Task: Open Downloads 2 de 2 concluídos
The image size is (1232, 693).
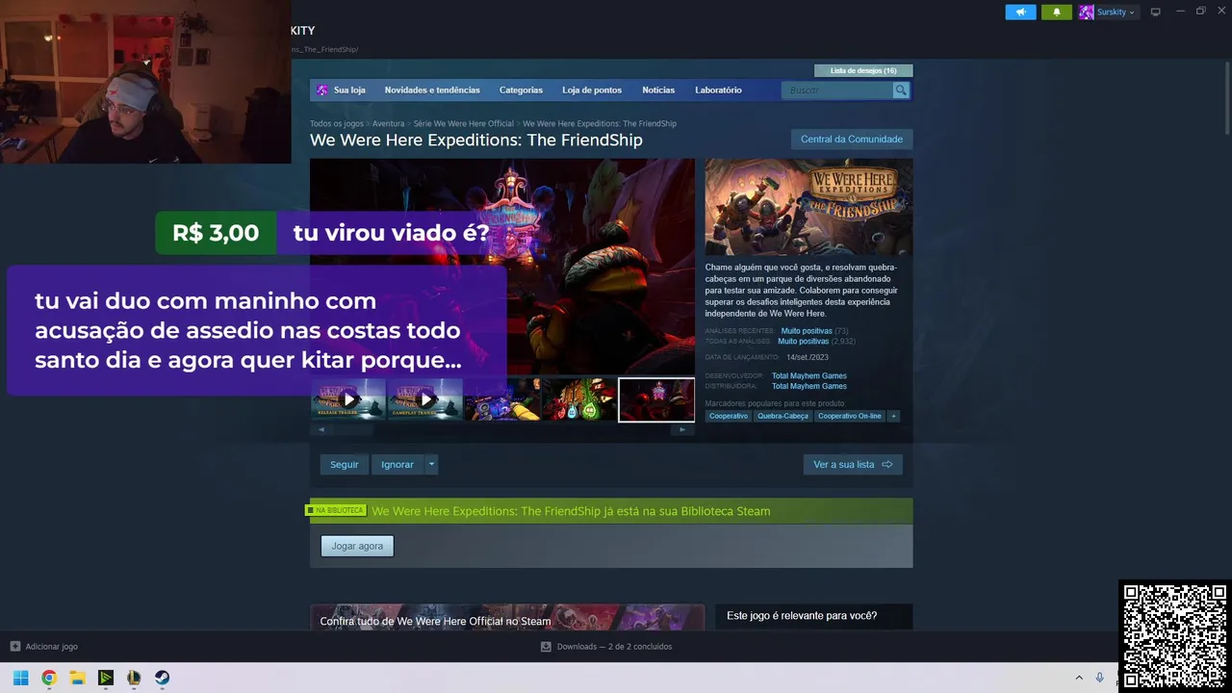Action: click(x=614, y=647)
